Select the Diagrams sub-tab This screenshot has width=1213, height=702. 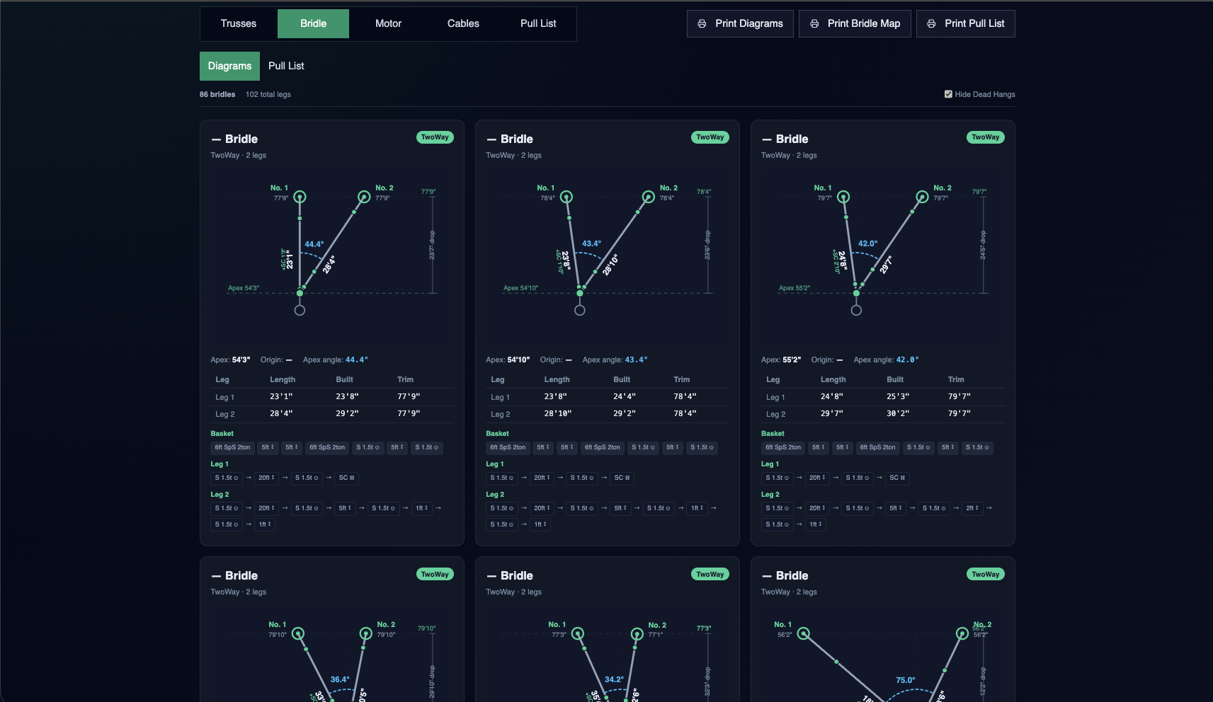click(229, 66)
